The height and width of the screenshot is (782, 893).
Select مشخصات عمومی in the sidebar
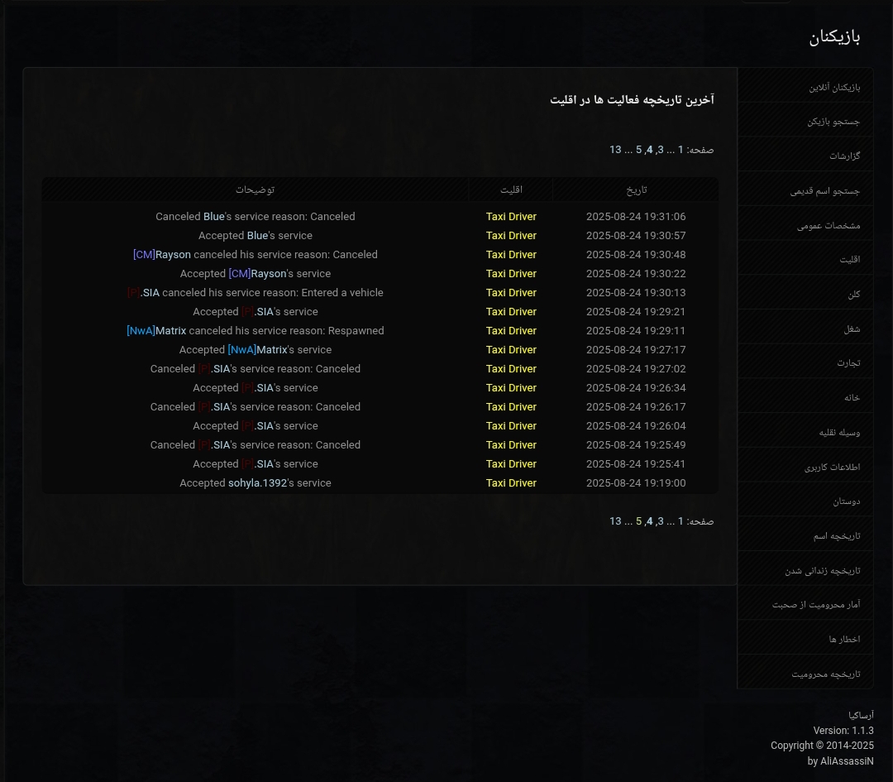pos(805,224)
